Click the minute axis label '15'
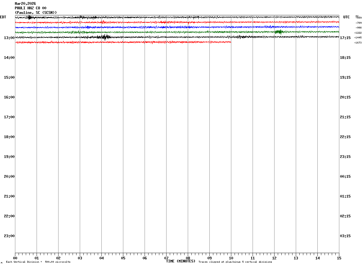 pos(339,258)
